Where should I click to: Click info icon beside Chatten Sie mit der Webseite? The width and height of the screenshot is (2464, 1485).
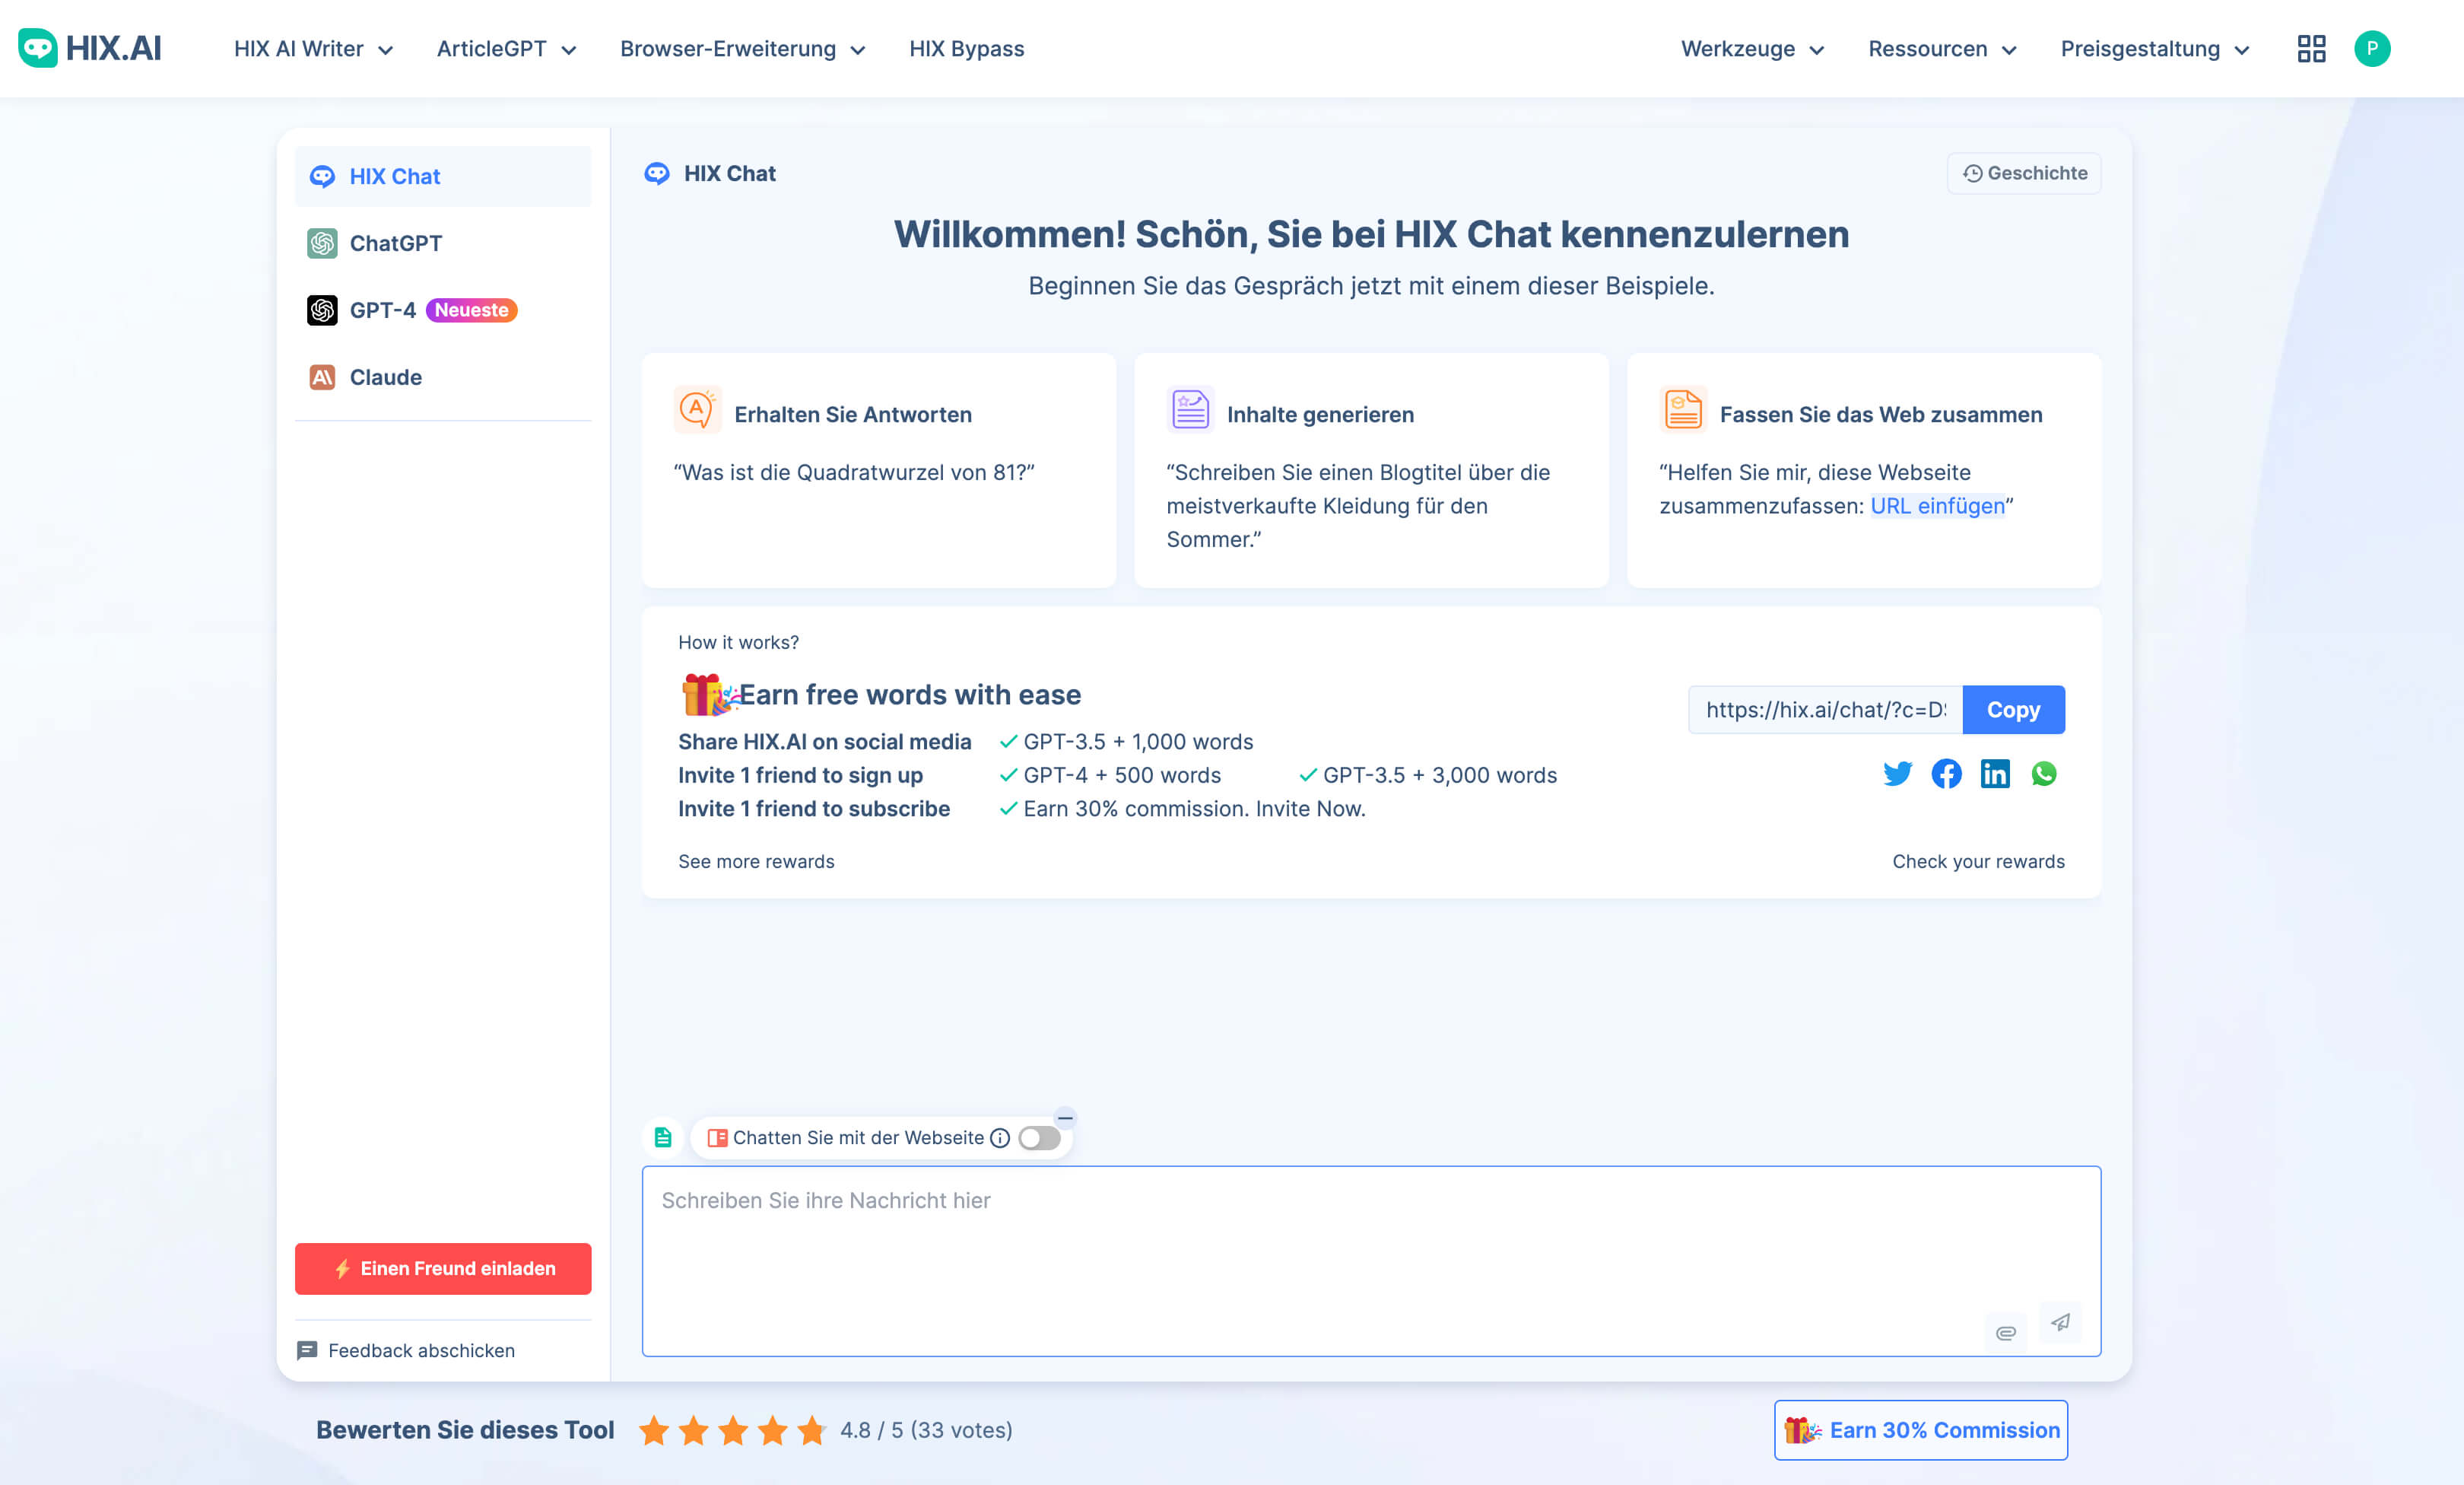point(1000,1138)
